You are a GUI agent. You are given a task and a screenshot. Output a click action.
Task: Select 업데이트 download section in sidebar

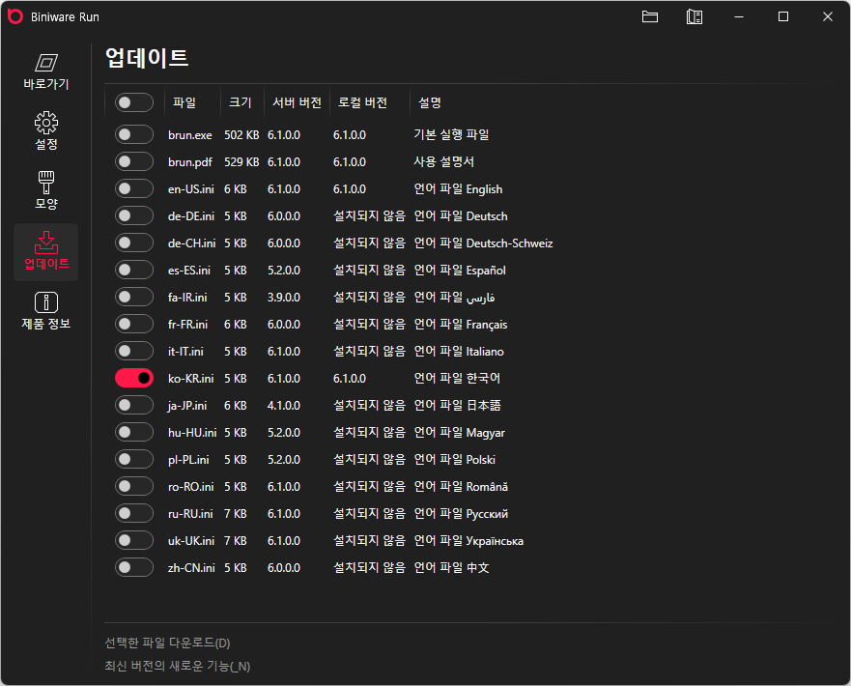pyautogui.click(x=46, y=252)
